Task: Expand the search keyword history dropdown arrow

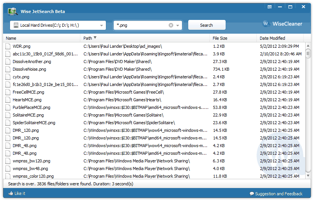Action: [x=177, y=25]
